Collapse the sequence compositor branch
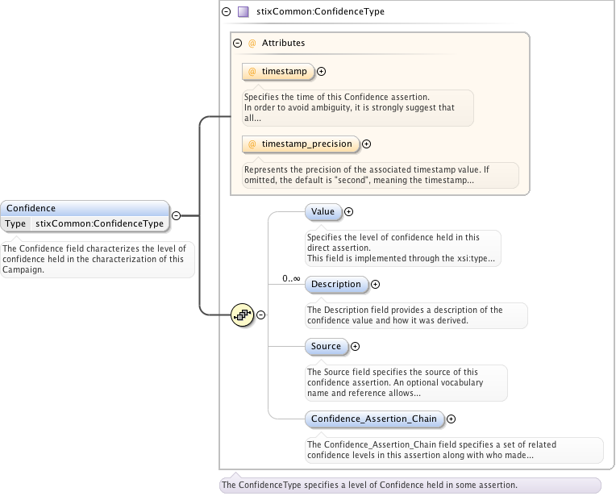616x496 pixels. (x=260, y=315)
